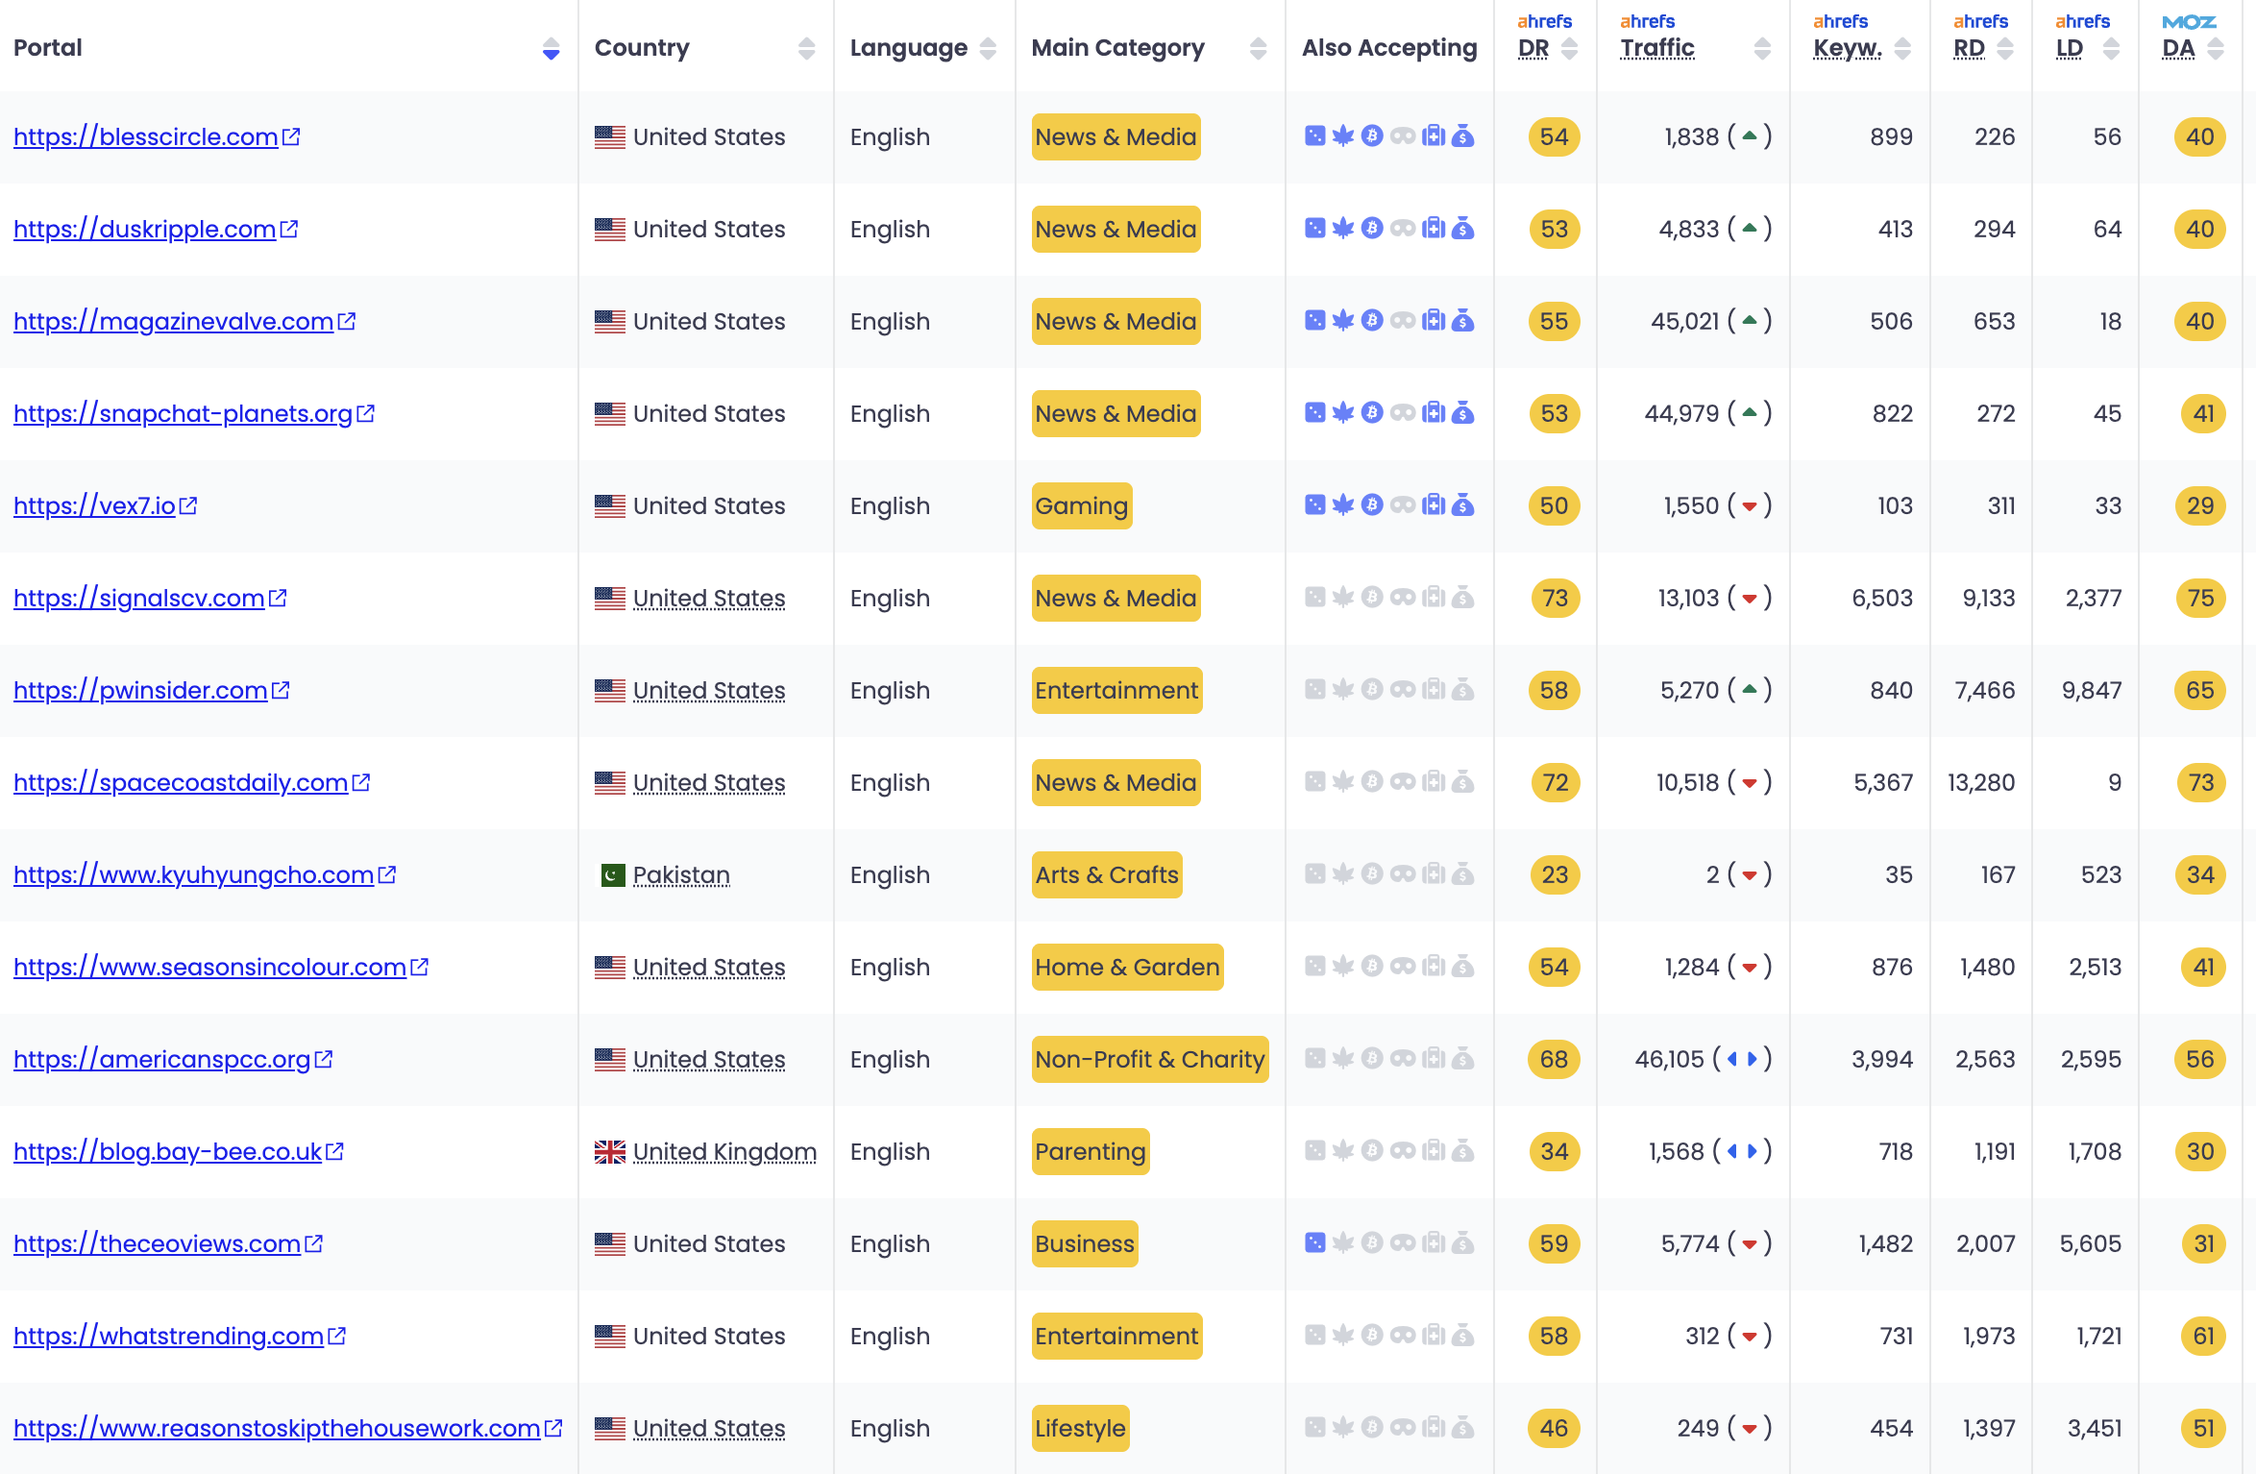
Task: Open the https://spacecoastdaily.com link
Action: point(181,783)
